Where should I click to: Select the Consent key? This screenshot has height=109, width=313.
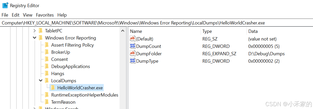pos(60,59)
